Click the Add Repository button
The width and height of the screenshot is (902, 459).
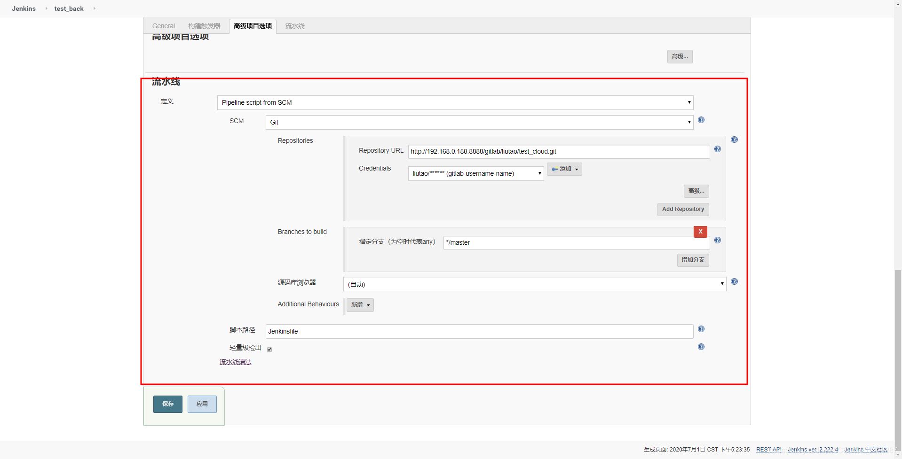pyautogui.click(x=683, y=210)
